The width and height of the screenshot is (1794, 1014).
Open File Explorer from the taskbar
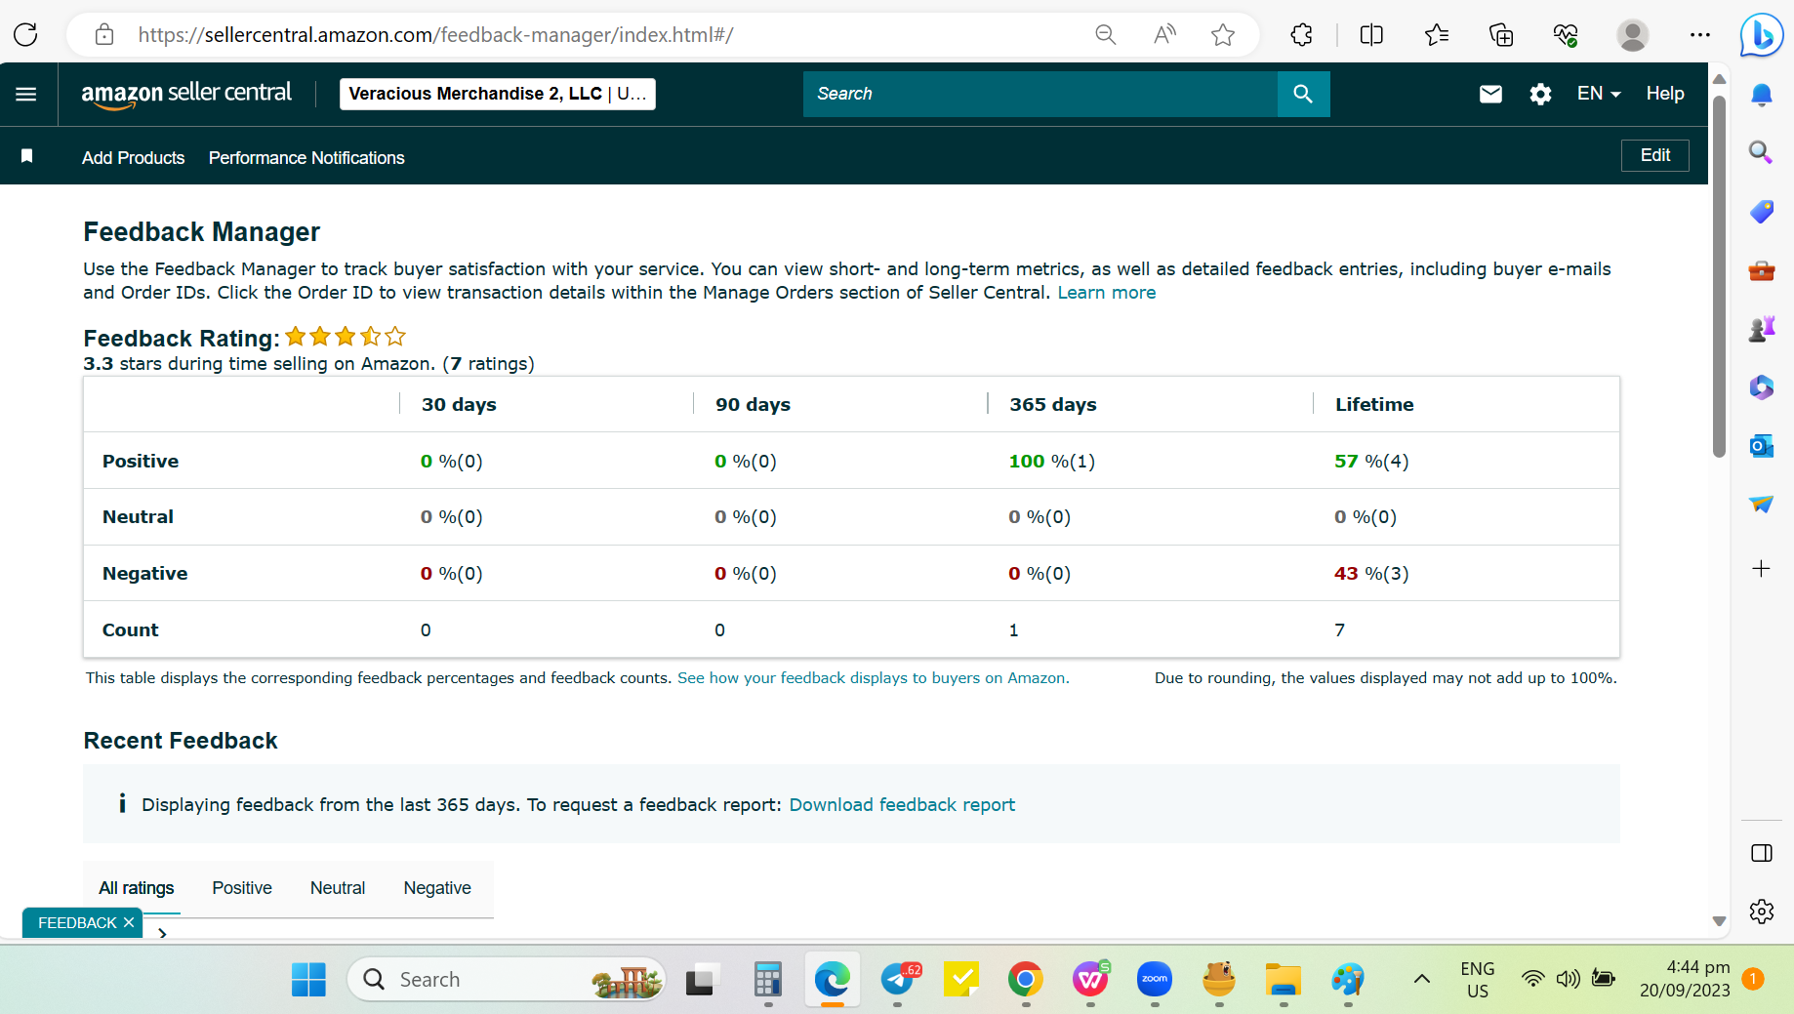tap(1284, 979)
